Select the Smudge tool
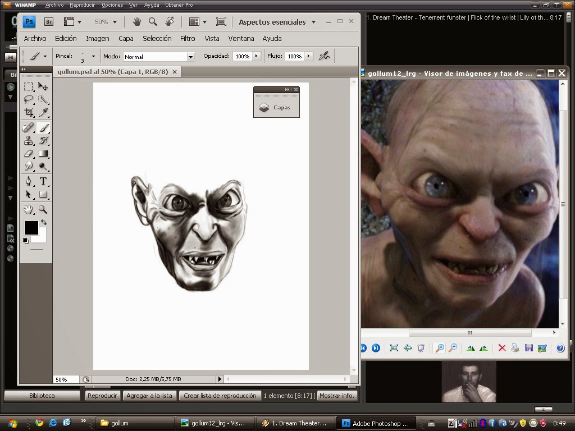Viewport: 575px width, 431px height. click(x=29, y=166)
